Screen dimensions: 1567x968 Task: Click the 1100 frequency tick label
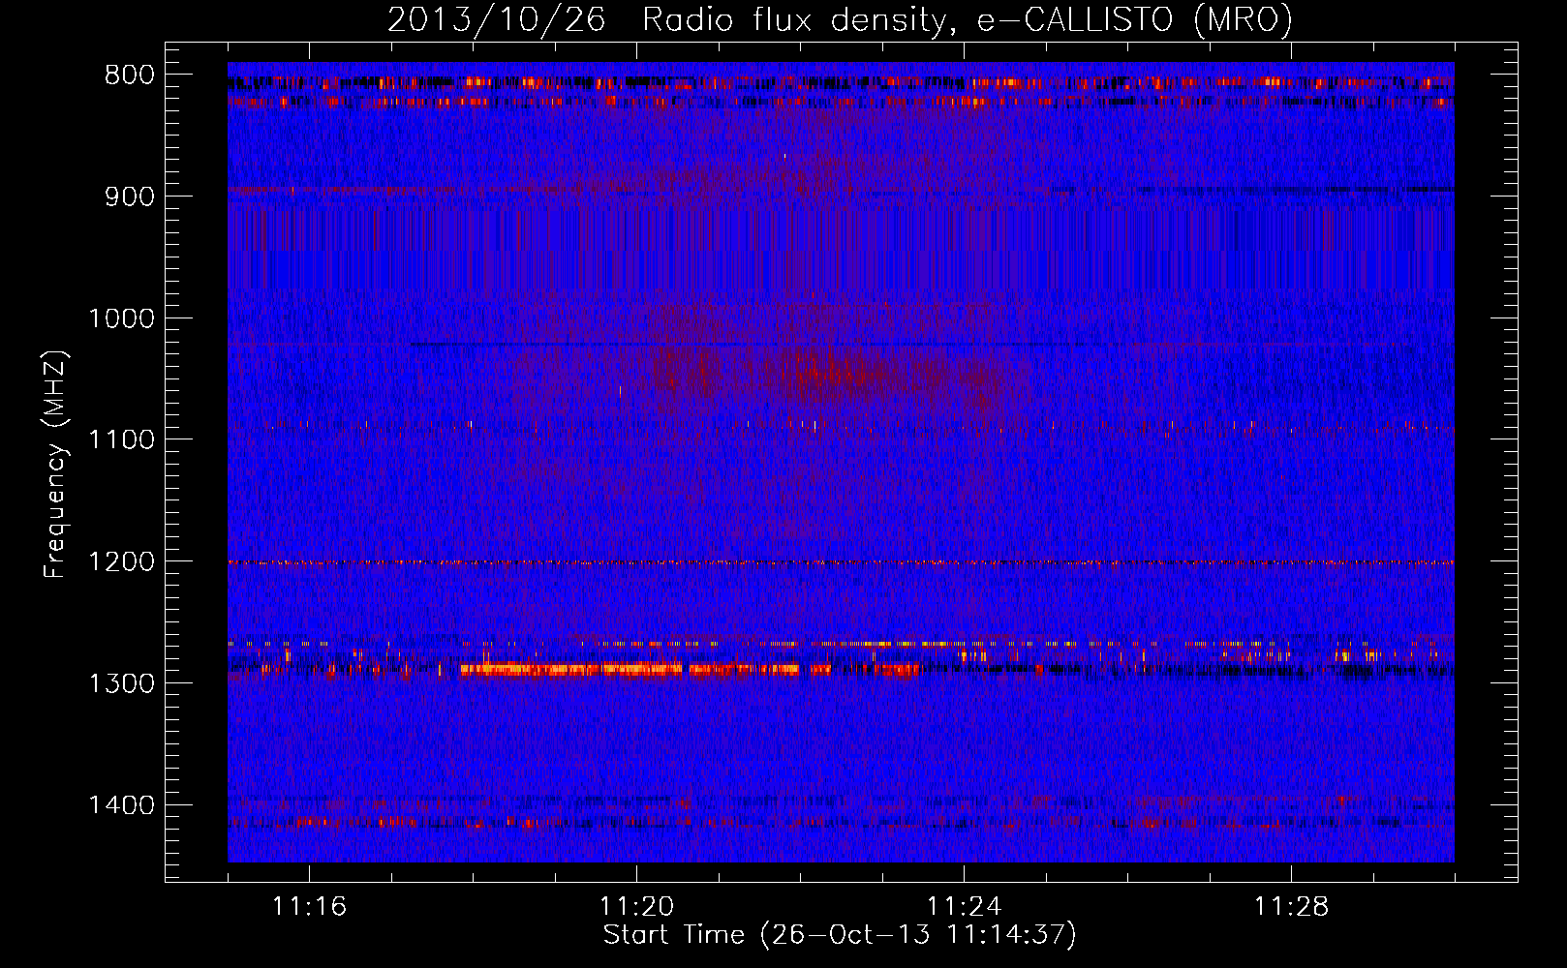(121, 439)
